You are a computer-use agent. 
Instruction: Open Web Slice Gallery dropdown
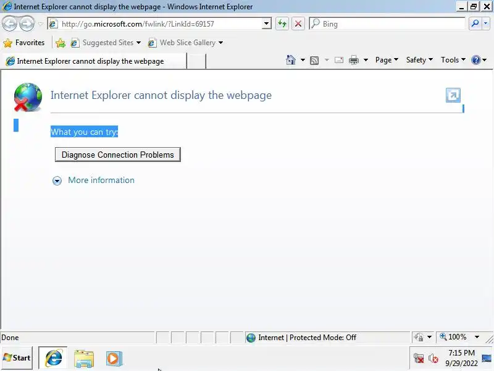click(185, 43)
